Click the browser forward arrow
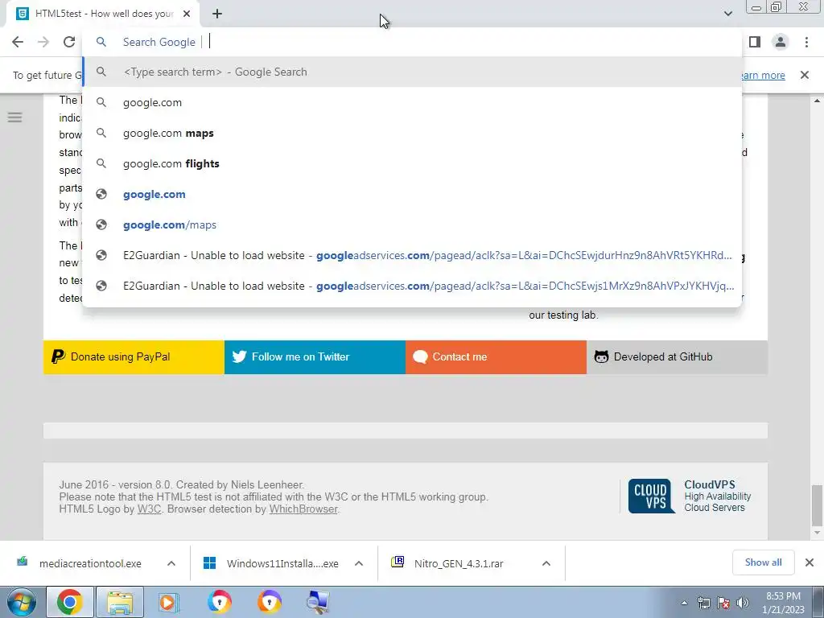 [43, 42]
